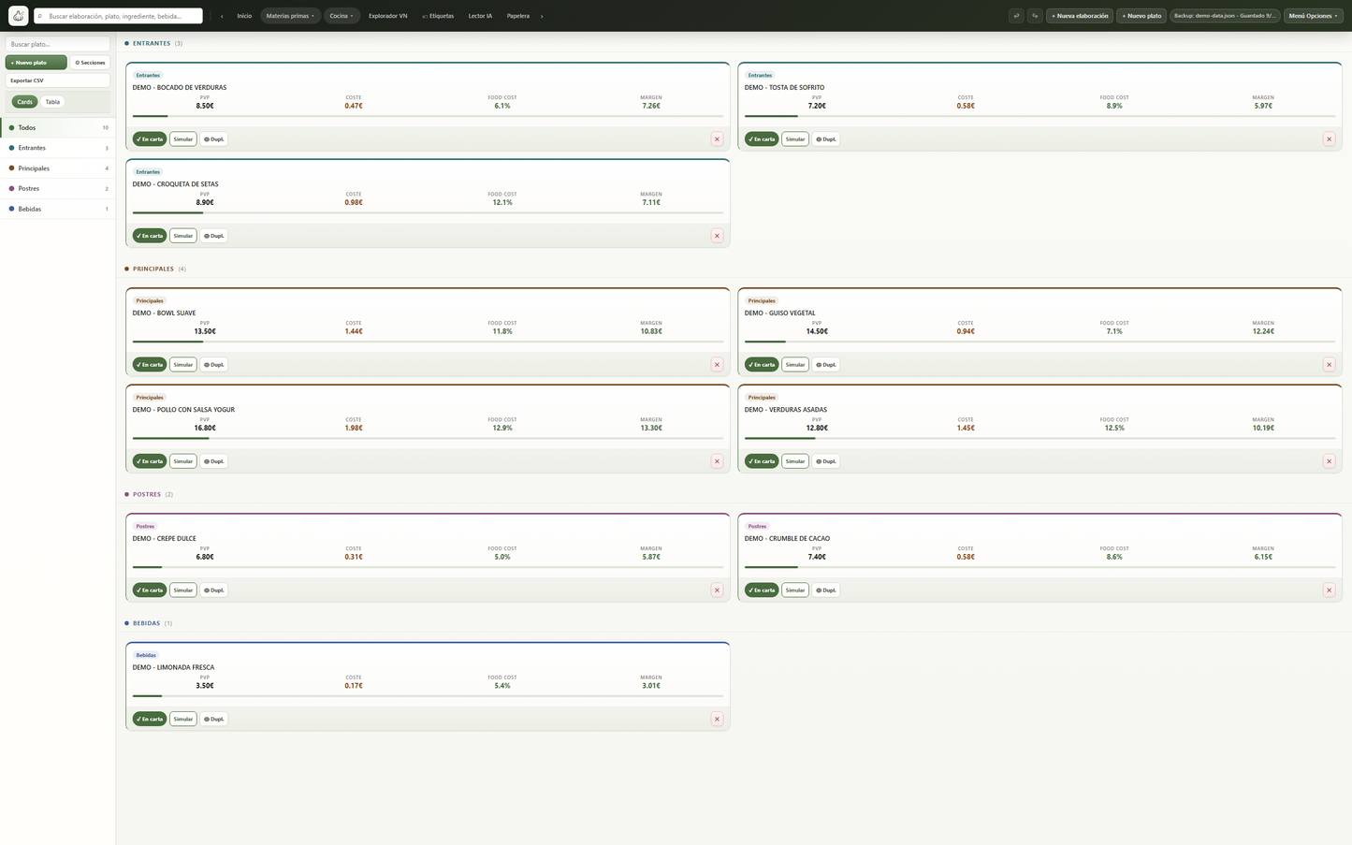Click the Postres section header

pos(149,494)
